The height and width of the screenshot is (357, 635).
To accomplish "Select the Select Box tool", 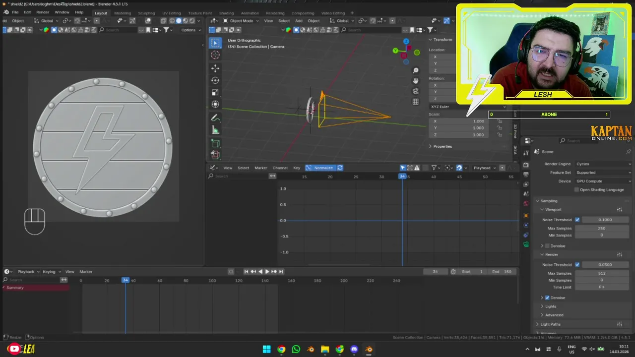I will pyautogui.click(x=215, y=43).
